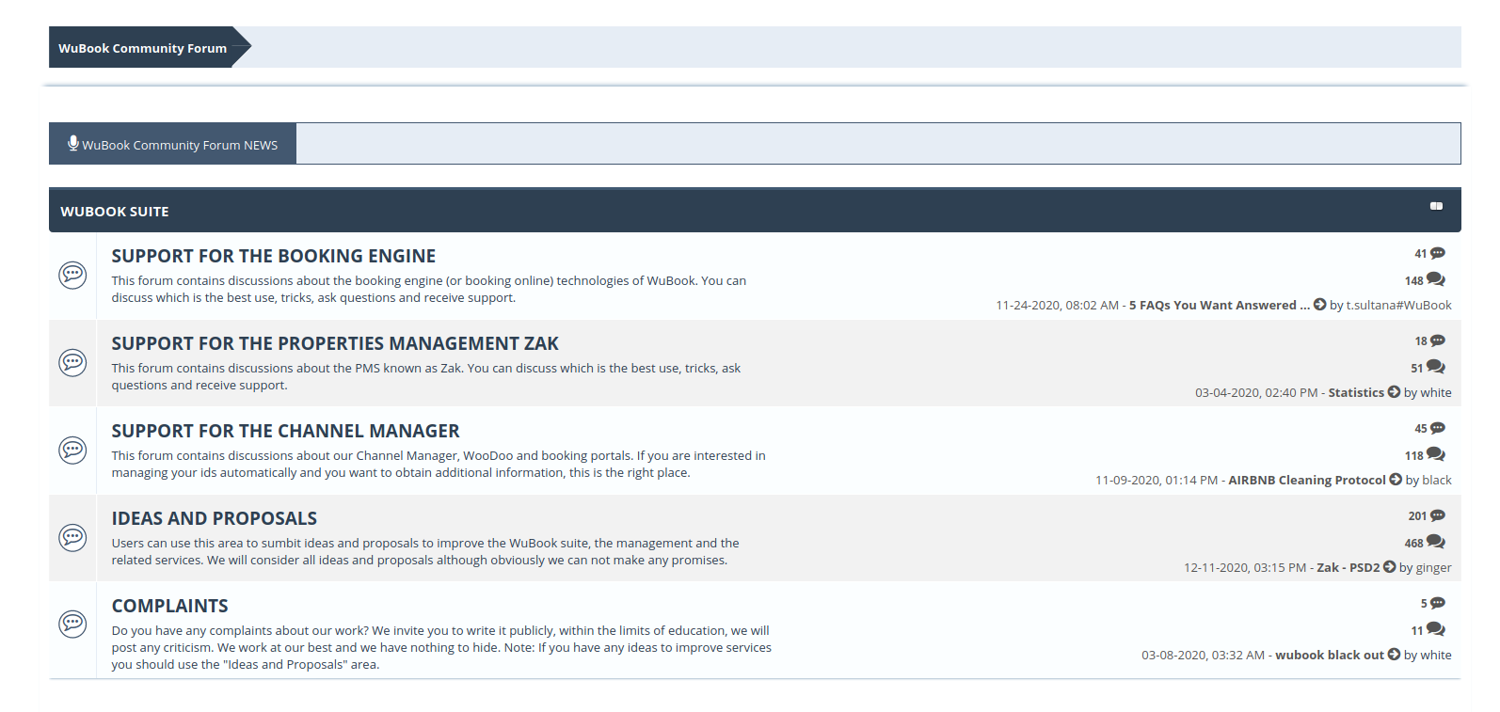Click go-to-post arrow after Statistics
The height and width of the screenshot is (712, 1500).
coord(1394,392)
